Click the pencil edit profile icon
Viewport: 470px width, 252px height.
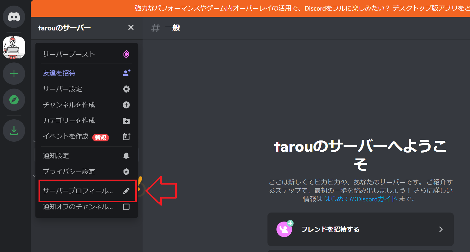pyautogui.click(x=126, y=191)
